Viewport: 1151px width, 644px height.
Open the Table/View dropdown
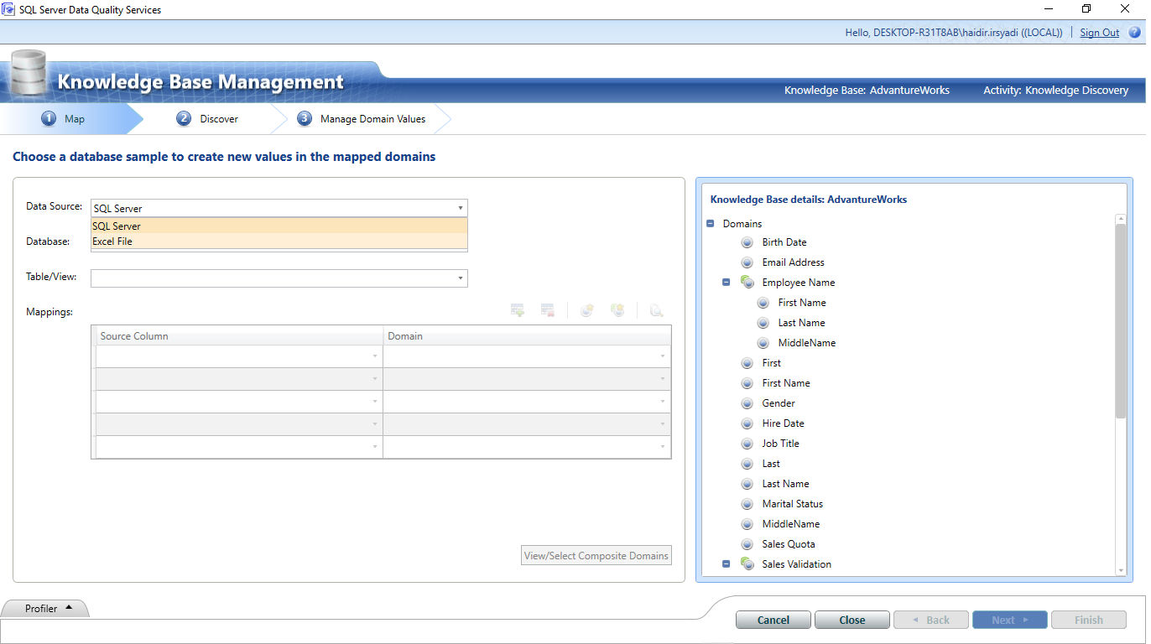pyautogui.click(x=460, y=278)
